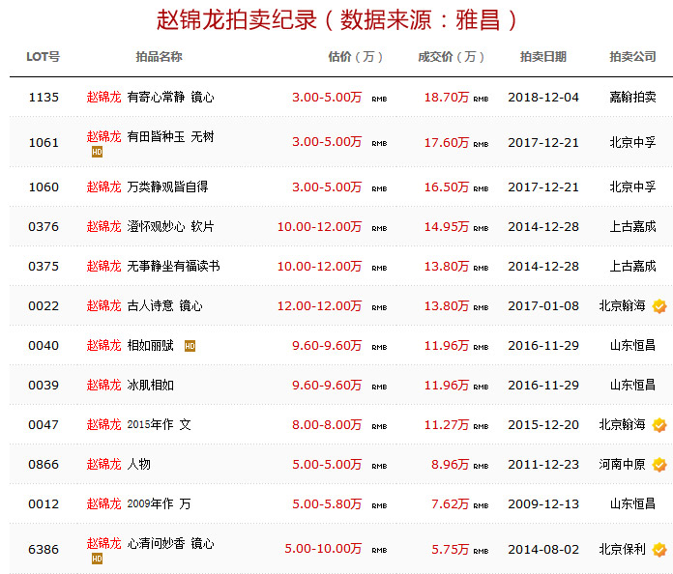Screen dimensions: 673x574
Task: Click the RMB mark beside price 5.75万
Action: (x=481, y=552)
